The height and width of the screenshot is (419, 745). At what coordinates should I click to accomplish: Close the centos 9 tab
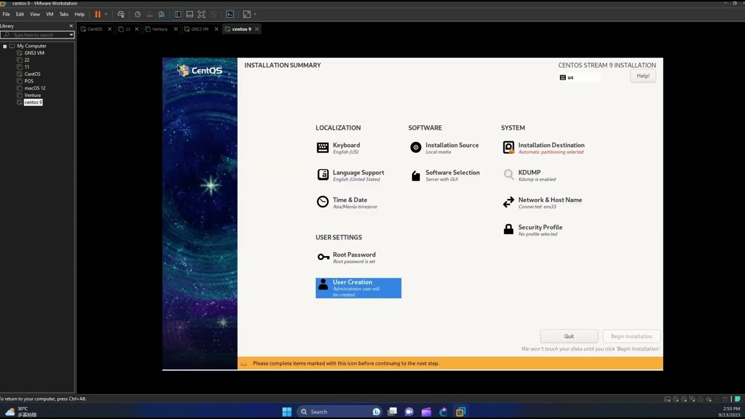pyautogui.click(x=257, y=29)
